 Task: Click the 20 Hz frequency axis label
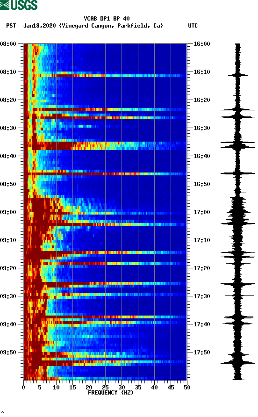[x=89, y=388]
